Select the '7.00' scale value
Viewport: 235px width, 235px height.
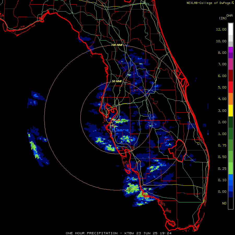(x=222, y=64)
